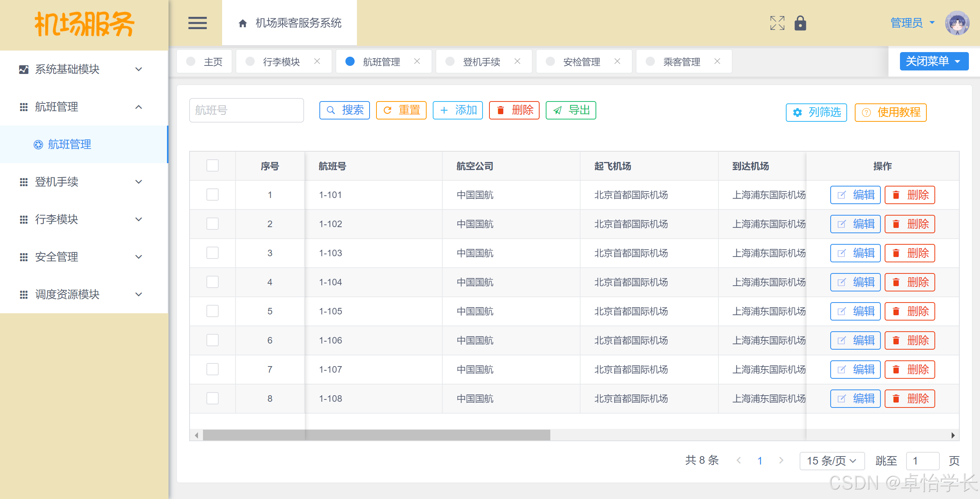The image size is (980, 499).
Task: Click the 添加 add button
Action: point(458,110)
